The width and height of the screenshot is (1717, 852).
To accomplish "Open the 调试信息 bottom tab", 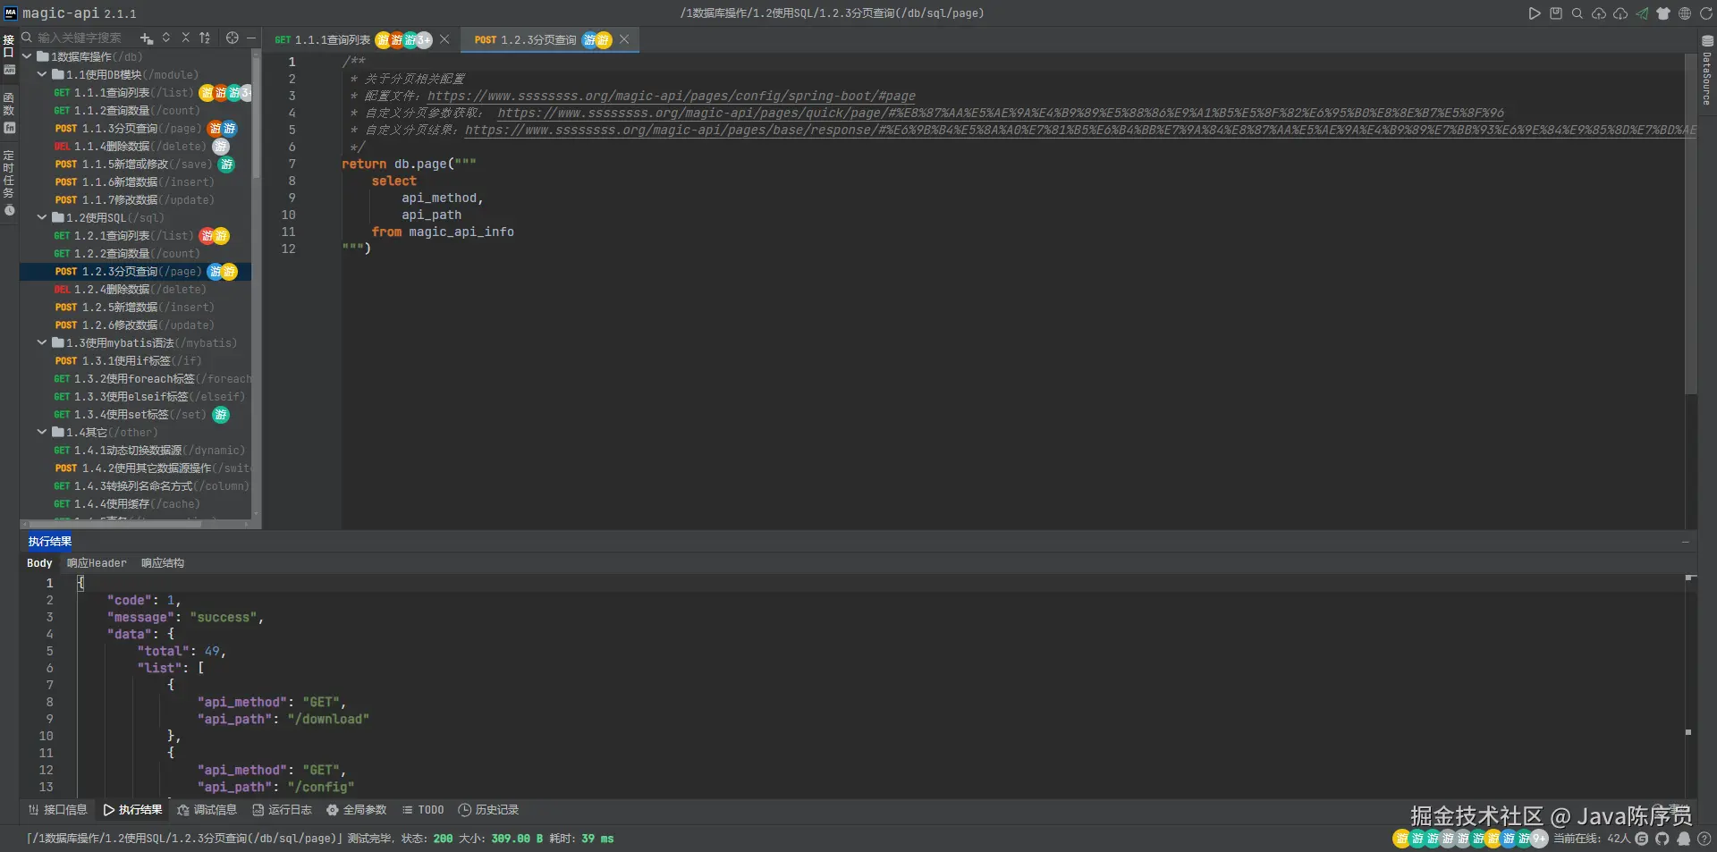I will pos(207,810).
